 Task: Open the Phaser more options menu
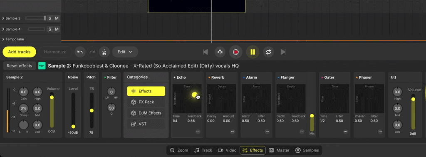[x=380, y=132]
